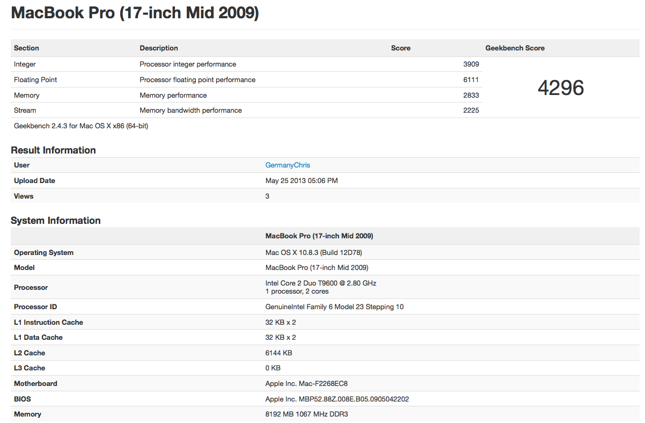Click the Memory score 2833
645x423 pixels.
471,96
